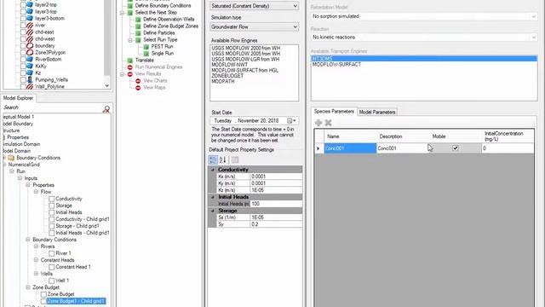The image size is (545, 307).
Task: Click the river layer stripe icon
Action: pos(30,25)
